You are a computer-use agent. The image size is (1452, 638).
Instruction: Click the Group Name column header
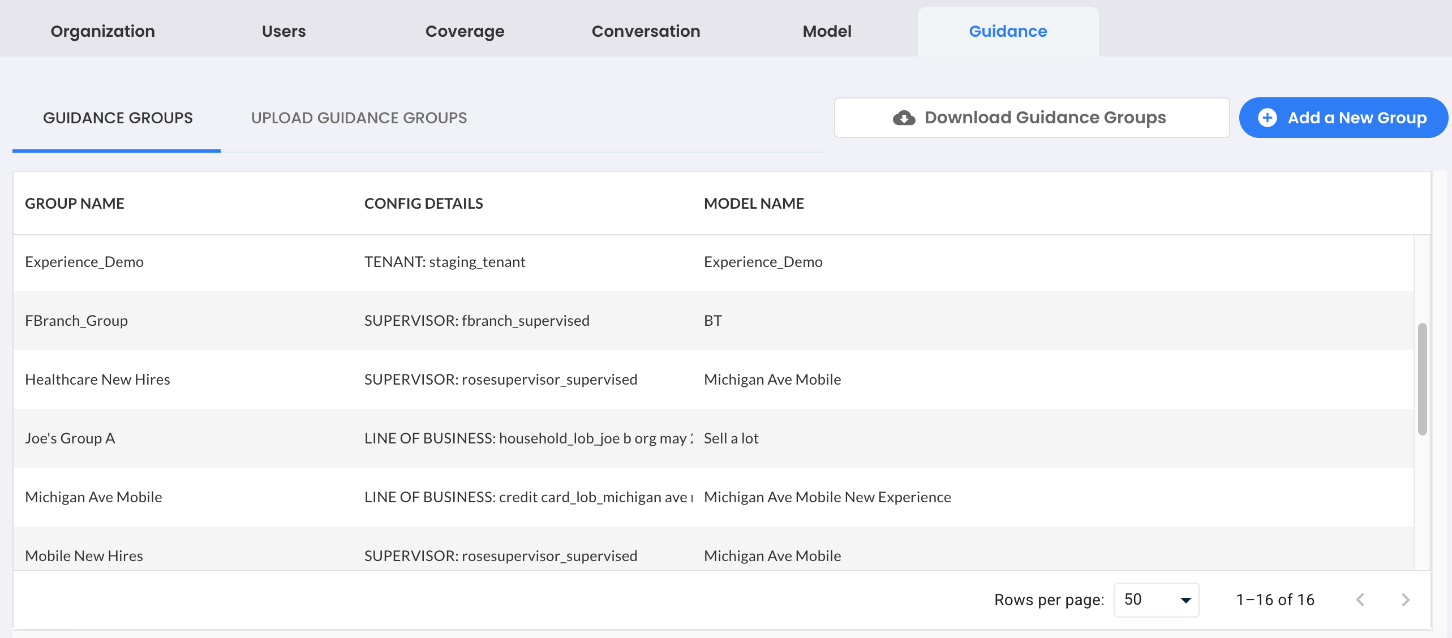(75, 204)
